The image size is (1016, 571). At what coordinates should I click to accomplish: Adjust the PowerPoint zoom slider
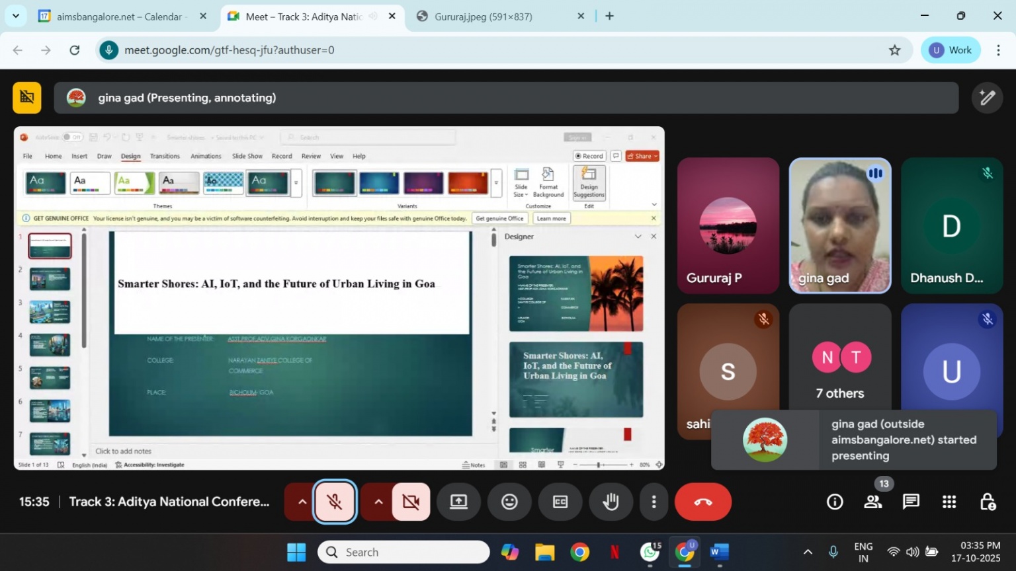point(599,465)
